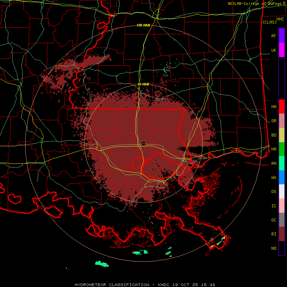Click the GC gray legend color swatch
Viewport: 287px width, 287px height.
click(282, 220)
